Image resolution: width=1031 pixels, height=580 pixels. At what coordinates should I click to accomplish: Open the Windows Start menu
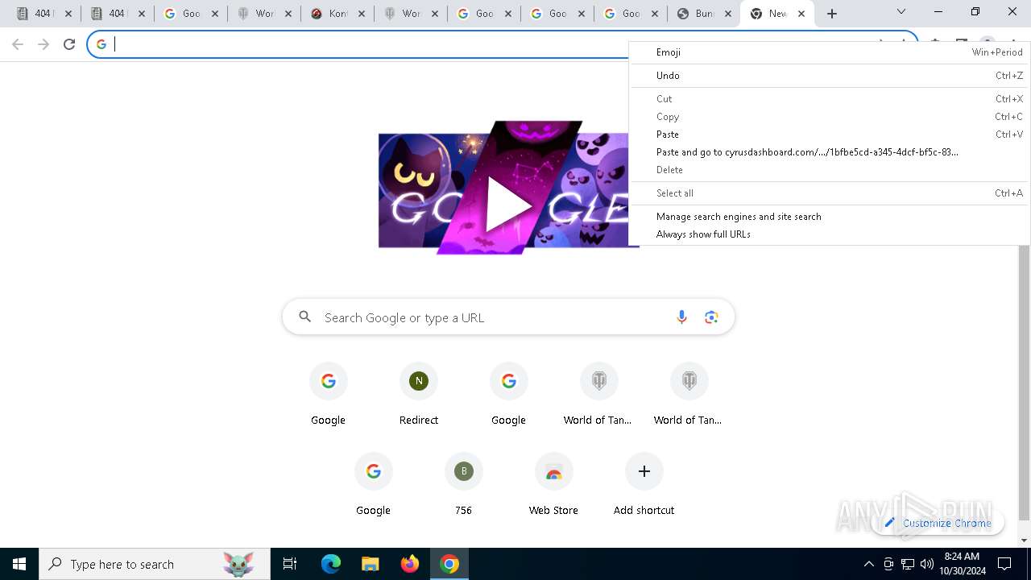19,564
